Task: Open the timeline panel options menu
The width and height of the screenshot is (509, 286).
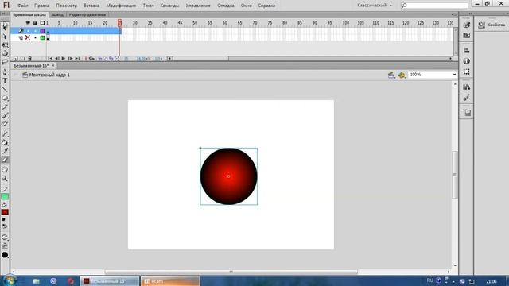Action: point(454,14)
